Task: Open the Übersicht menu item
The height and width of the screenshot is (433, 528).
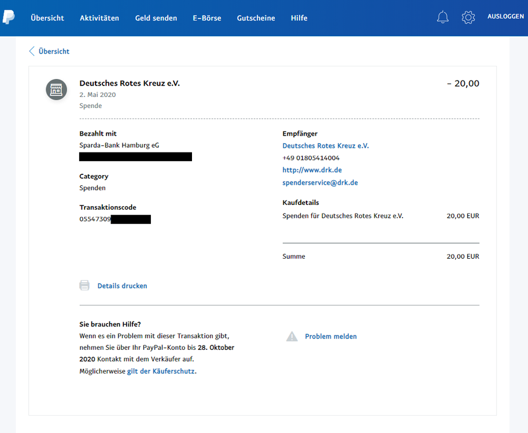Action: (47, 18)
